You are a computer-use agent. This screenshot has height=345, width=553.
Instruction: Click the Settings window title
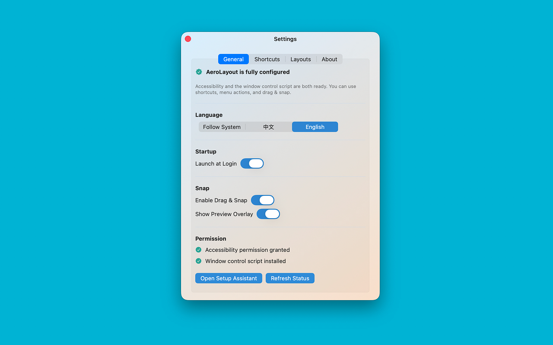point(285,39)
